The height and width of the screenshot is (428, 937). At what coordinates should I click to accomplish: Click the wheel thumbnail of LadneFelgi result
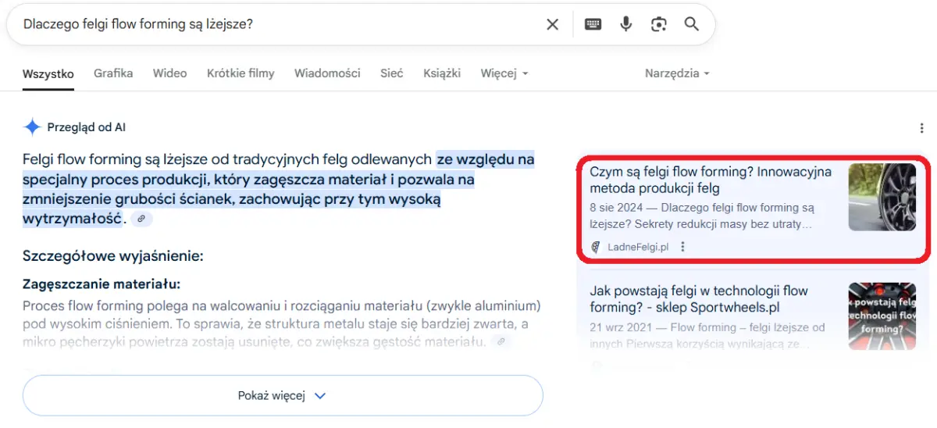click(x=882, y=197)
